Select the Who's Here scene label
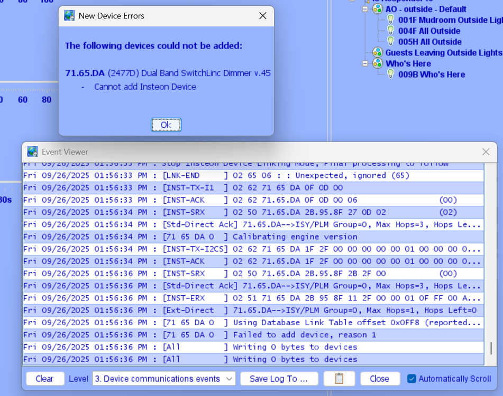The height and width of the screenshot is (396, 503). tap(408, 64)
